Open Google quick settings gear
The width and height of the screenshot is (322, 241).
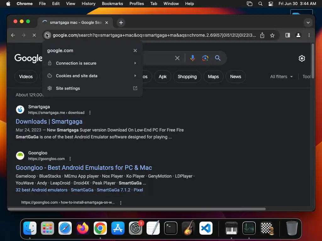click(302, 58)
